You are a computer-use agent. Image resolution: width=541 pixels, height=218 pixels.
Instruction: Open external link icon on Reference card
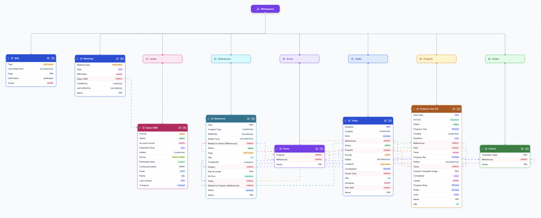[x=248, y=119]
